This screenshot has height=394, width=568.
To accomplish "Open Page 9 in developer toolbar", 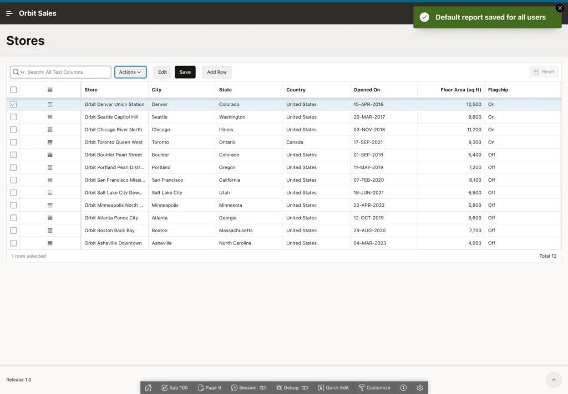I will pyautogui.click(x=210, y=387).
